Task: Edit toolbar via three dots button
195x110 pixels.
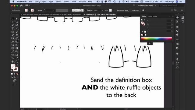Action: coord(15,85)
